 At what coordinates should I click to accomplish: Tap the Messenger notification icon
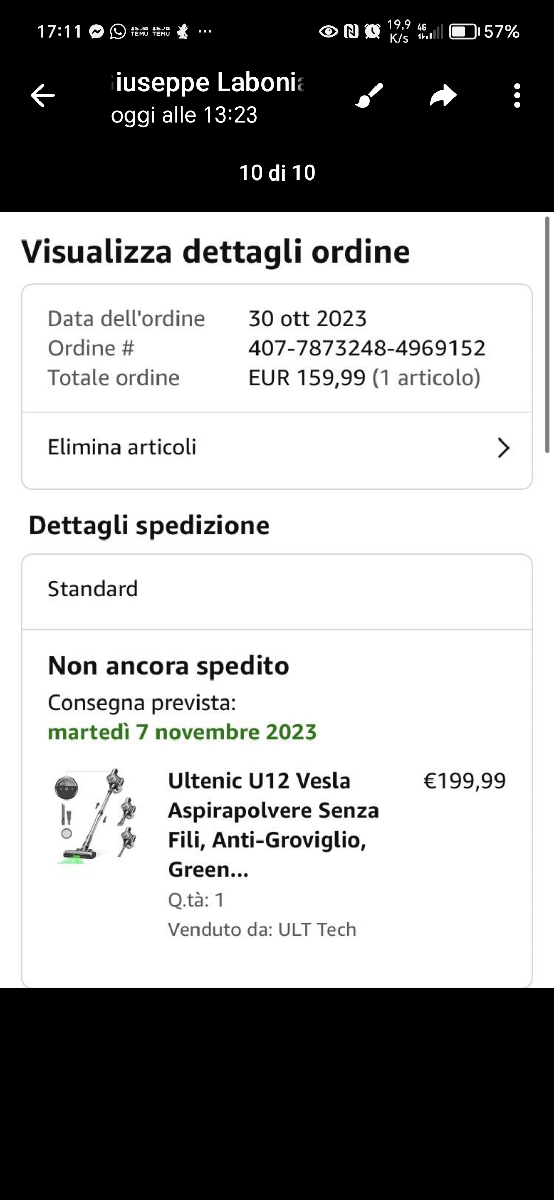pos(96,32)
